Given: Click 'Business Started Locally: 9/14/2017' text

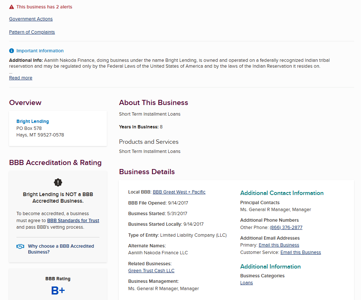Looking at the screenshot, I should pyautogui.click(x=166, y=224).
